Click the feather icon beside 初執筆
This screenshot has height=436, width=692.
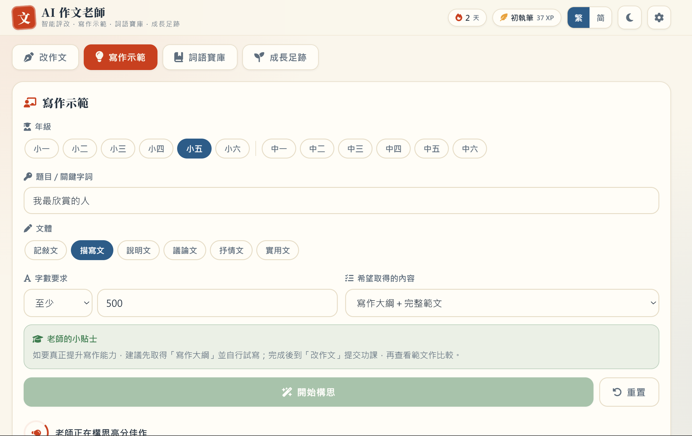point(503,18)
